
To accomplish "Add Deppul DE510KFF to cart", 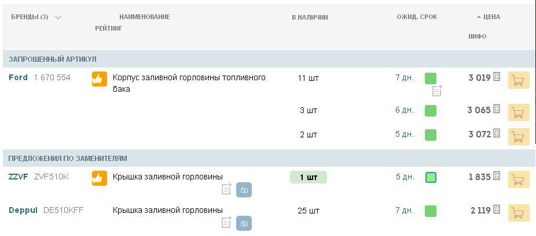I will point(519,213).
